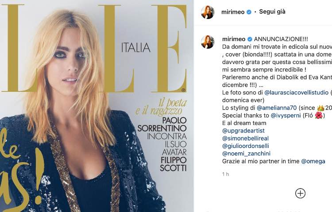Click the profile avatar beside the caption

[x=208, y=42]
